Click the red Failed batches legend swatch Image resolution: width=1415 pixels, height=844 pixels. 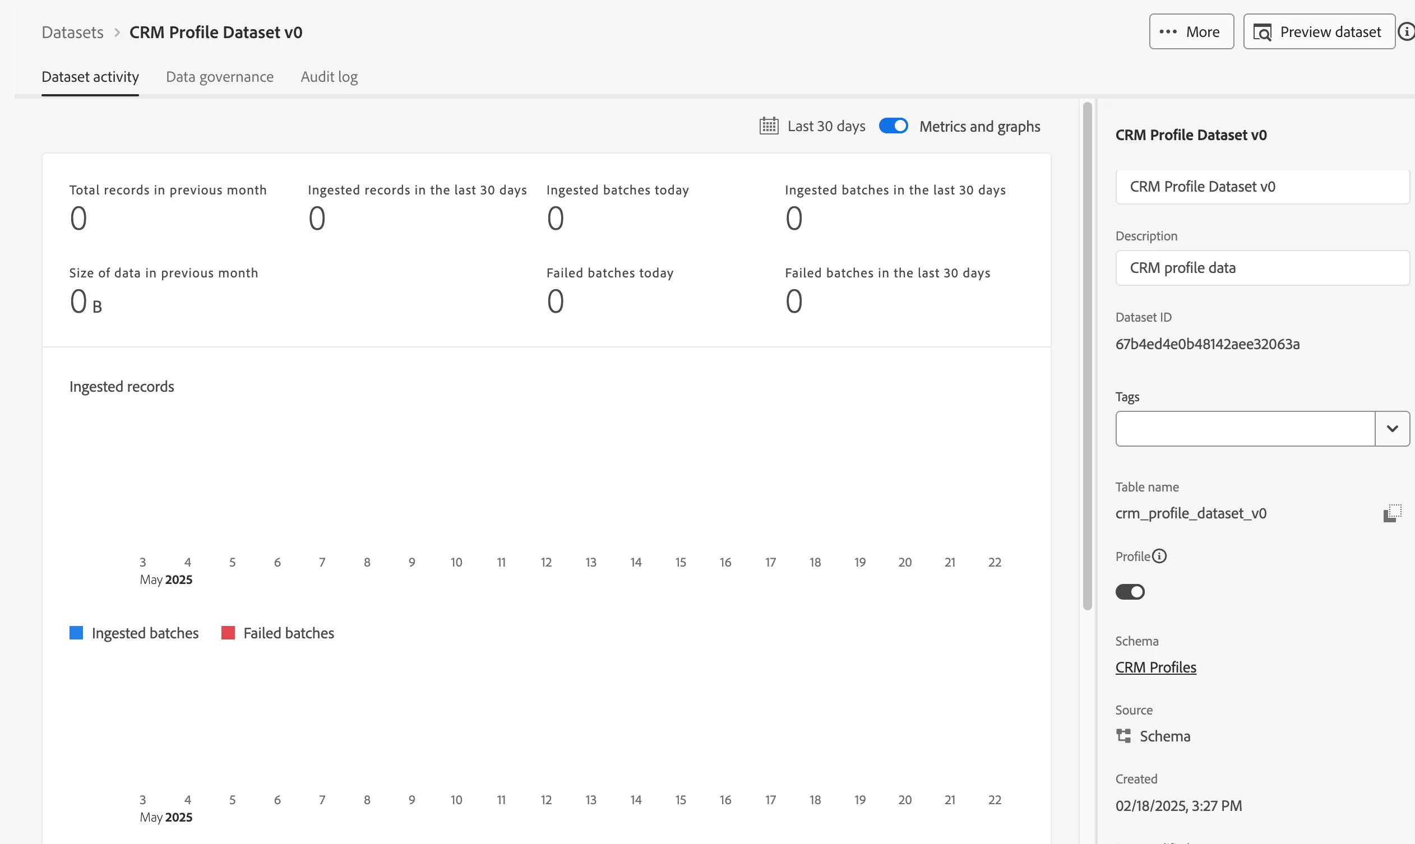228,633
